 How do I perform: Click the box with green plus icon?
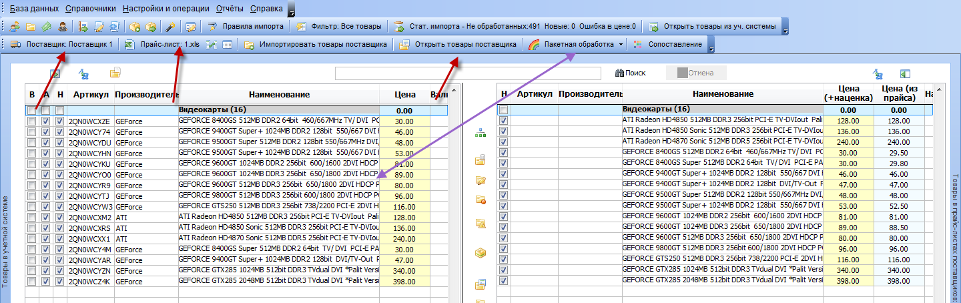(x=135, y=27)
